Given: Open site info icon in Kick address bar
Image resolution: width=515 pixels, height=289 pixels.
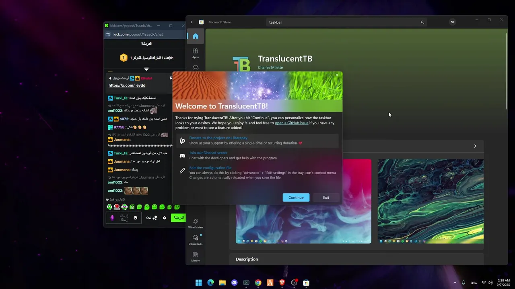Looking at the screenshot, I should tap(108, 34).
